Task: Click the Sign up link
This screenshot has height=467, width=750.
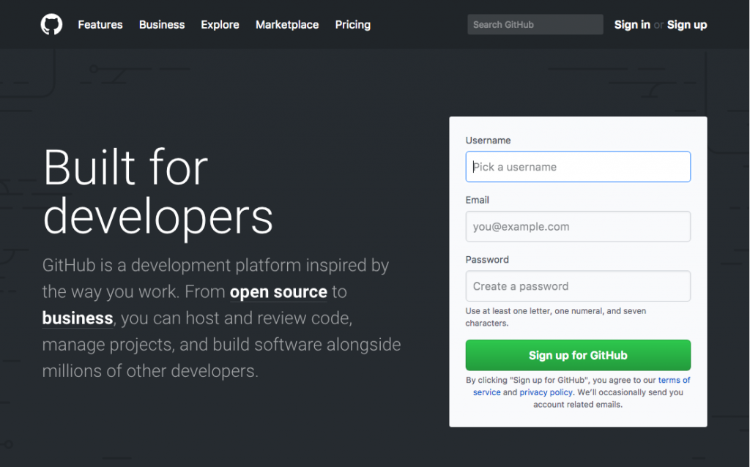Action: pos(686,24)
